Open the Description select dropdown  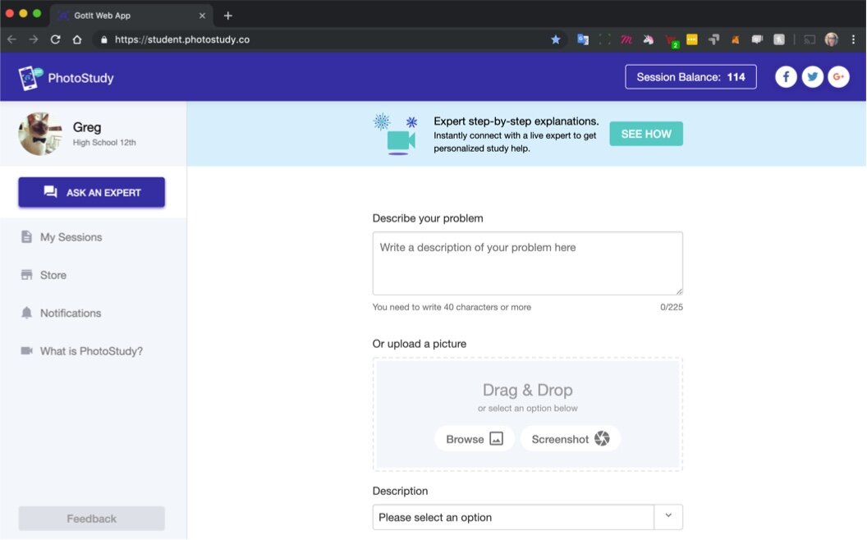click(x=527, y=517)
